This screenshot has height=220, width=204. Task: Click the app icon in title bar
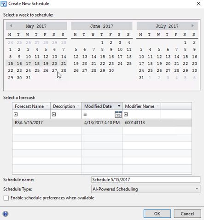tap(3, 4)
